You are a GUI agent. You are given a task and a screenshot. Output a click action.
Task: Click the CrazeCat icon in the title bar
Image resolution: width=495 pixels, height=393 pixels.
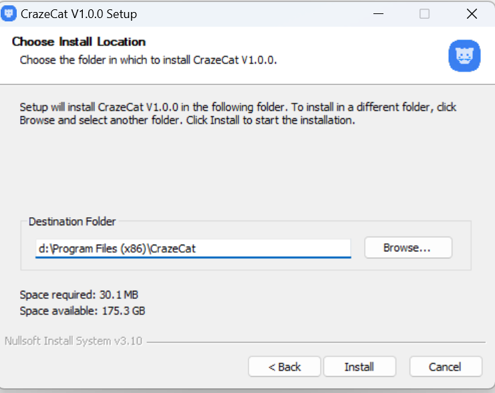tap(9, 13)
